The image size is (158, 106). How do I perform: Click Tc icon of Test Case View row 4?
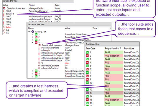point(87,62)
